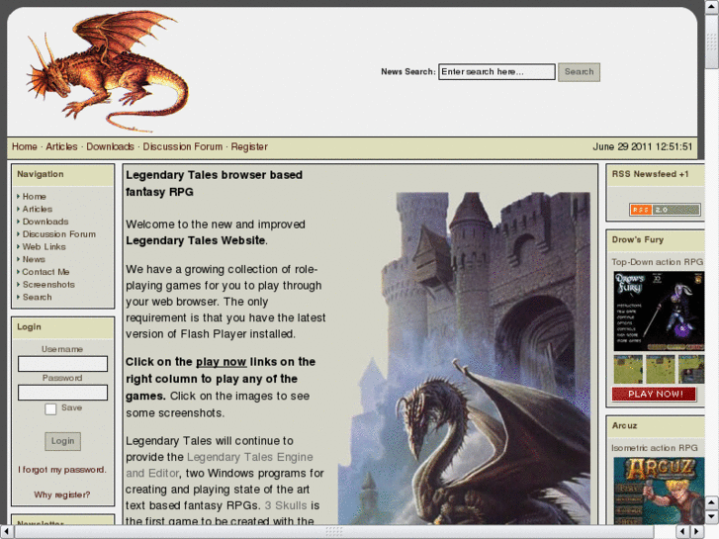Open second small Drow's Fury gameplay thumbnail
The image size is (719, 539).
tap(661, 369)
